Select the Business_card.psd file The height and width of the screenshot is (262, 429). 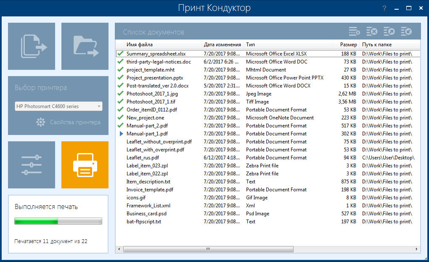tap(146, 214)
